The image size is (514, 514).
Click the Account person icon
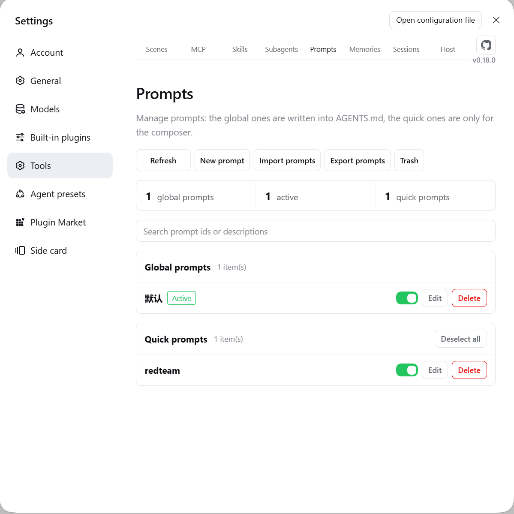point(20,52)
